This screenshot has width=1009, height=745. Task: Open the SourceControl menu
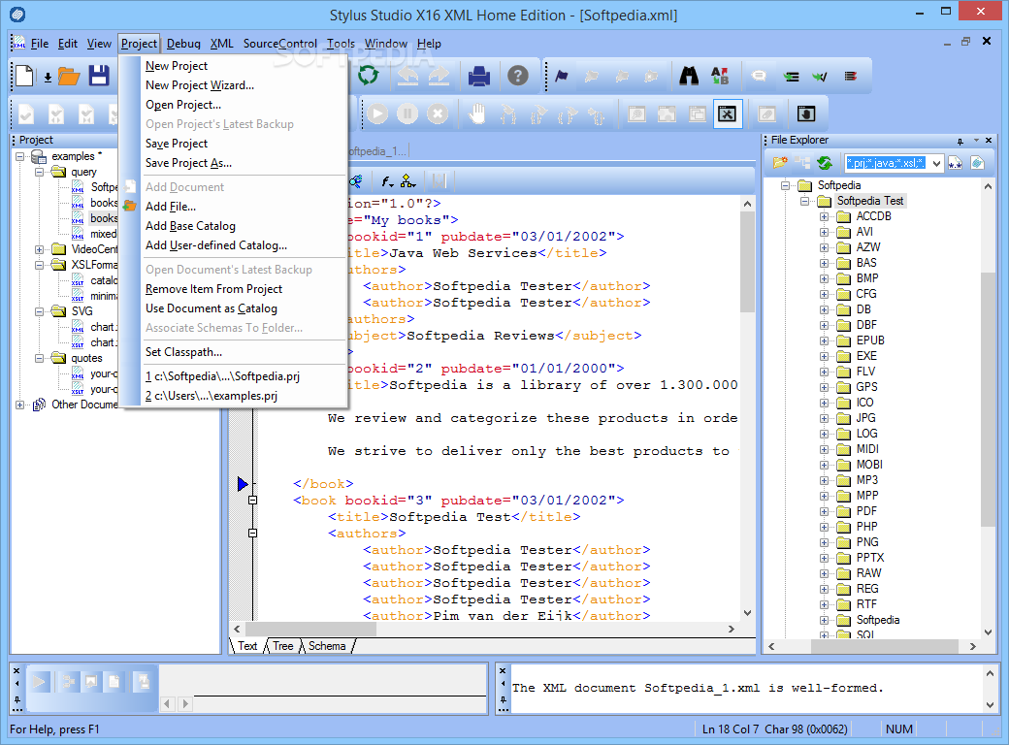pyautogui.click(x=280, y=44)
